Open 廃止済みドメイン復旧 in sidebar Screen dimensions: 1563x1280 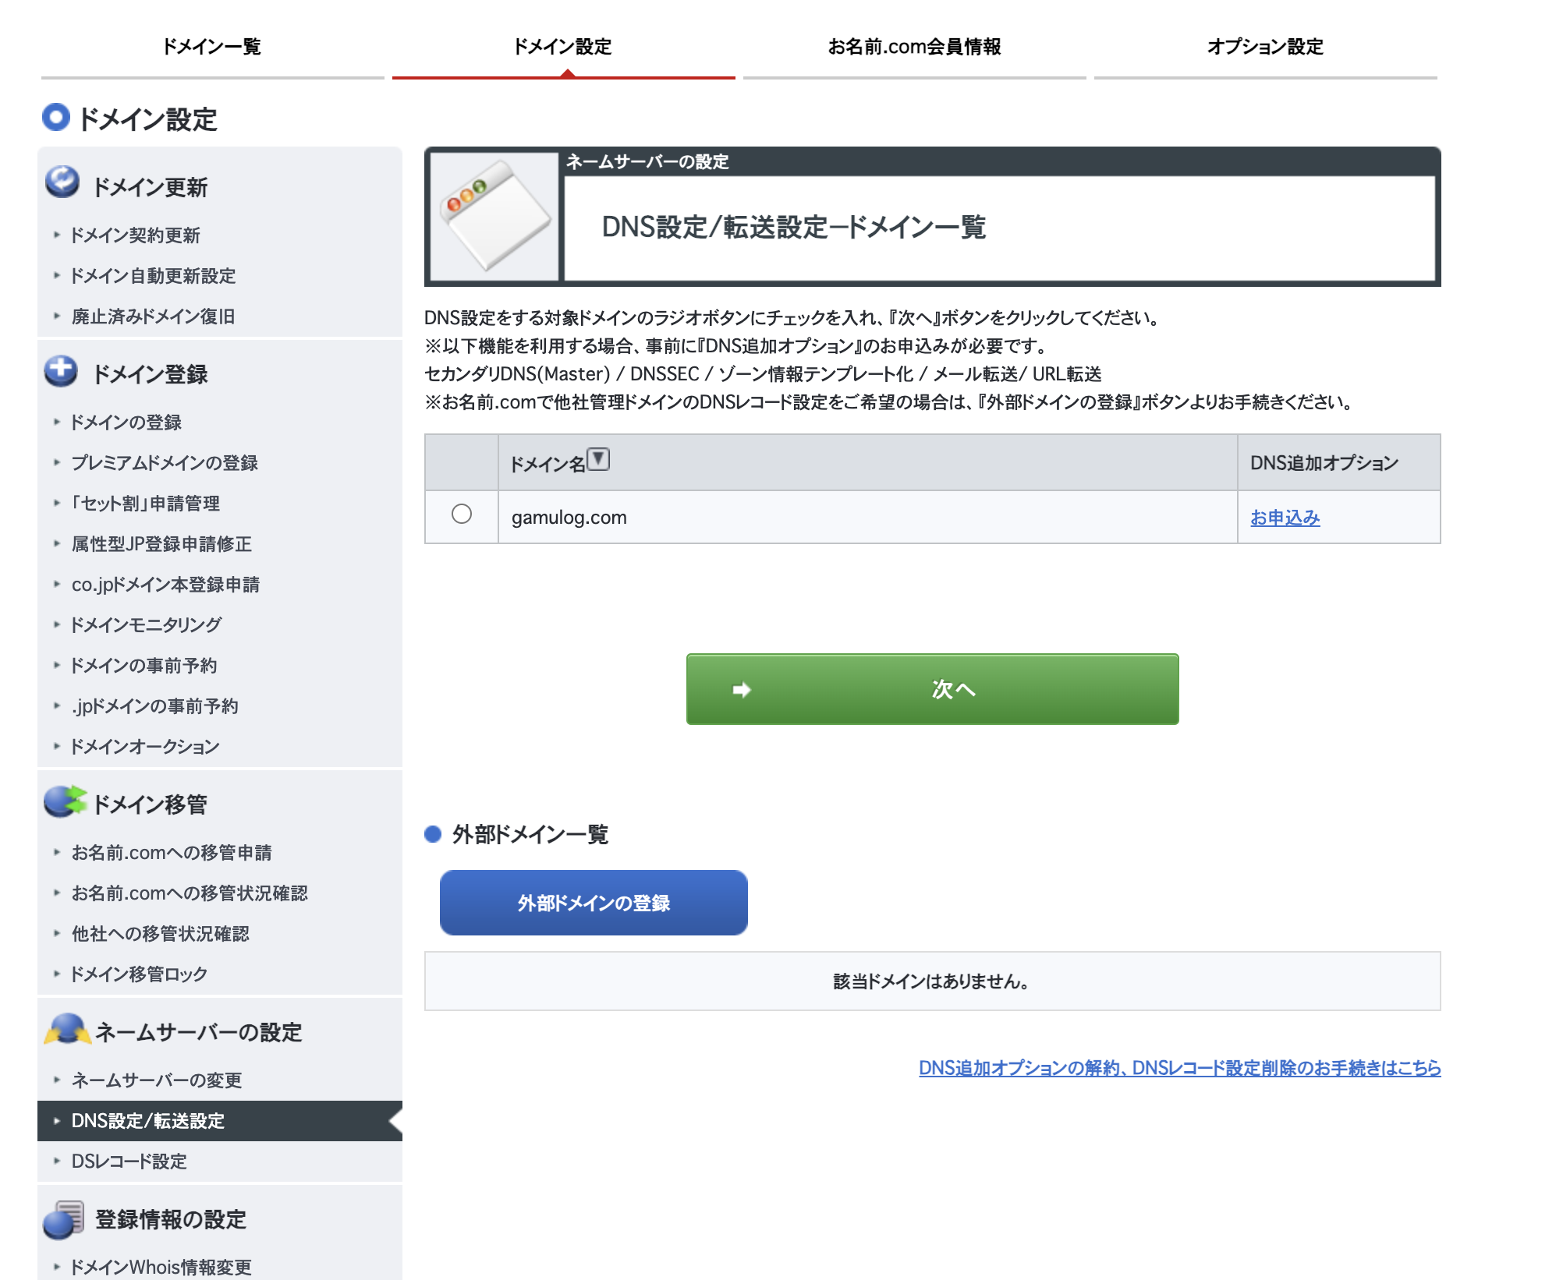point(153,316)
